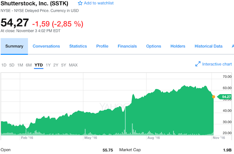Choose the 5D chart range
The width and height of the screenshot is (234, 154).
[12, 65]
